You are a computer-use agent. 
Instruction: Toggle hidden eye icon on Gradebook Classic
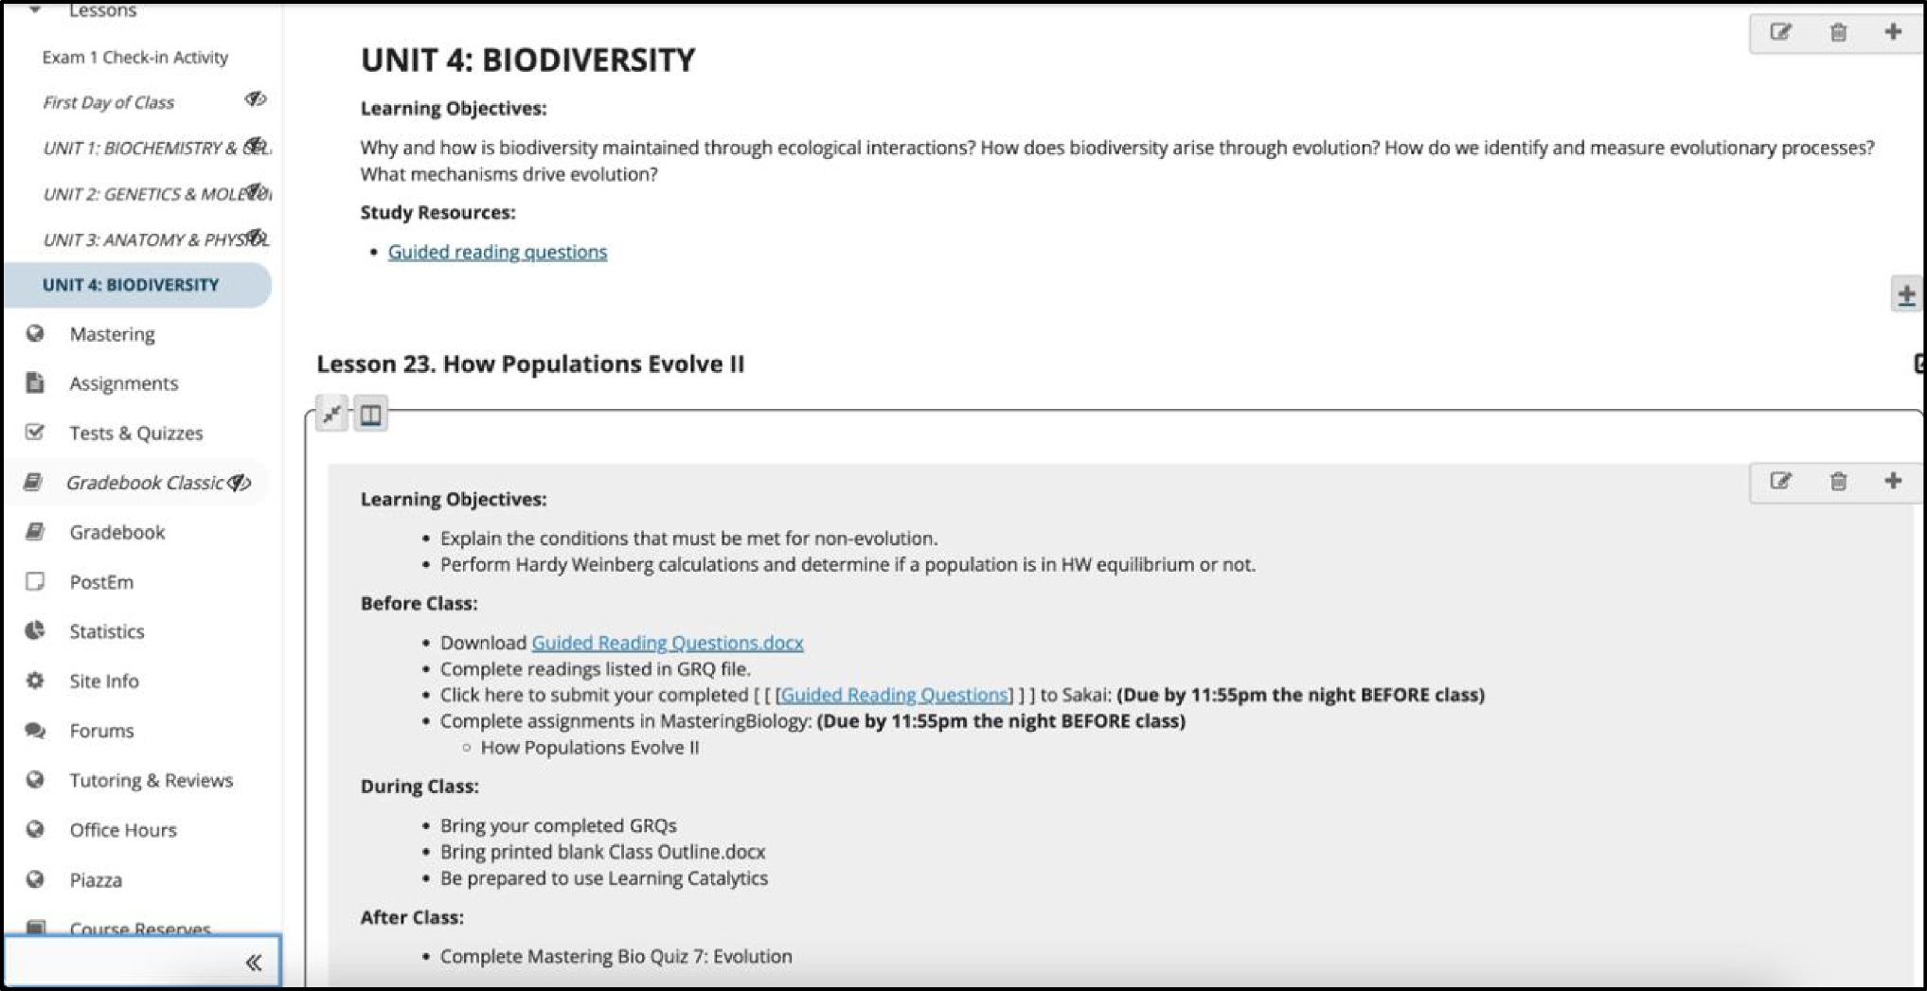pos(240,483)
